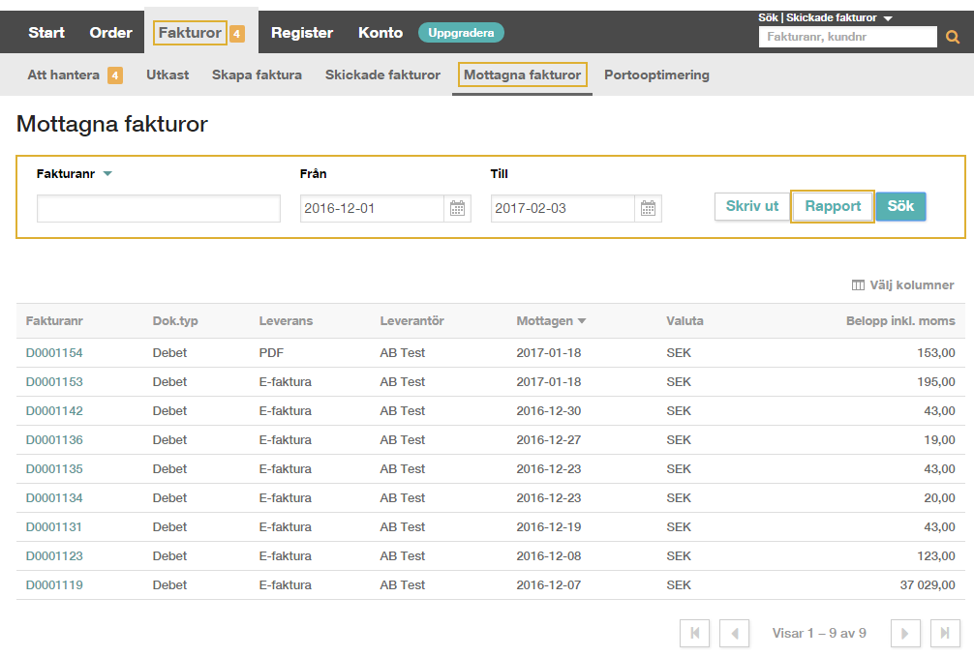Screen dimensions: 974x657
Task: Sort by the Dok.typ column header
Action: pyautogui.click(x=175, y=321)
